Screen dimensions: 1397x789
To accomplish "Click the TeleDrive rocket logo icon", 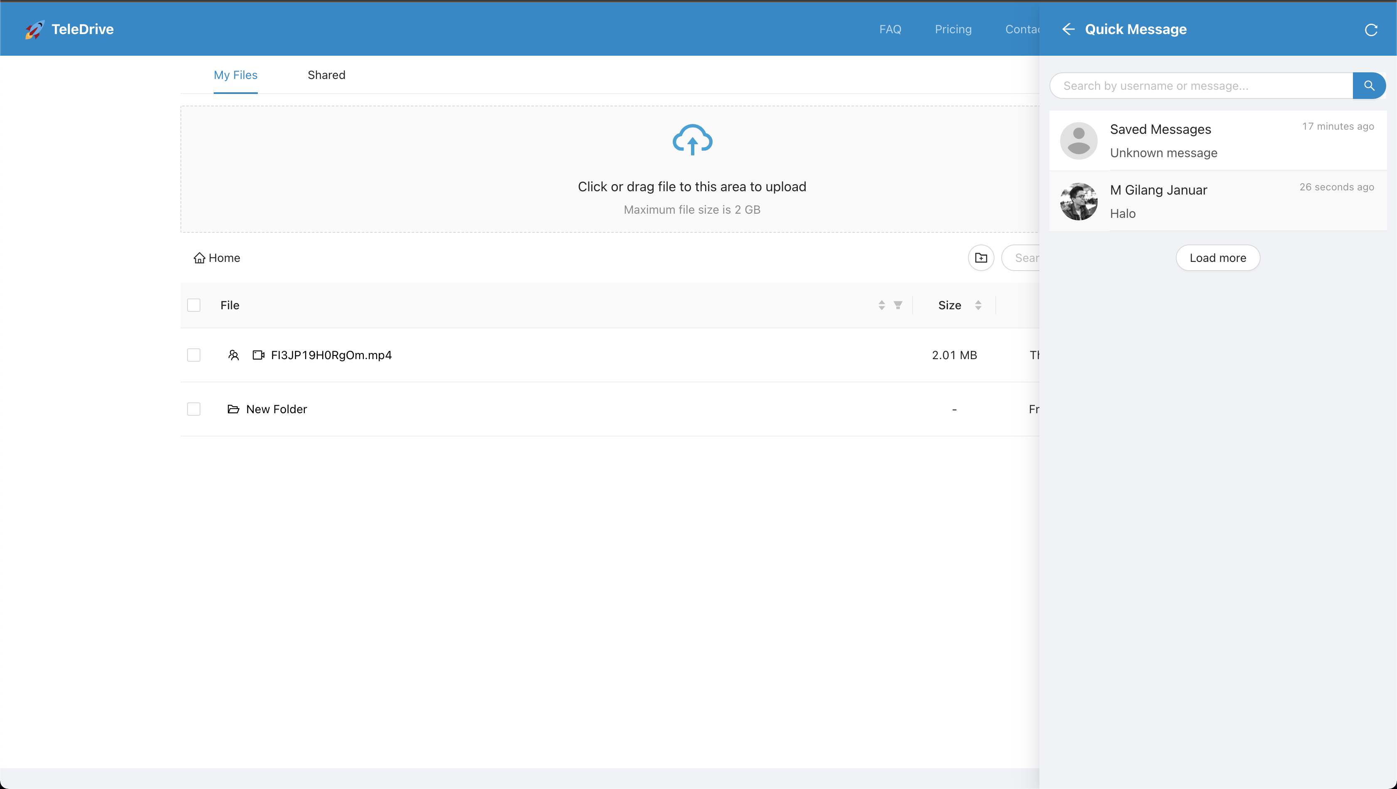I will (34, 29).
